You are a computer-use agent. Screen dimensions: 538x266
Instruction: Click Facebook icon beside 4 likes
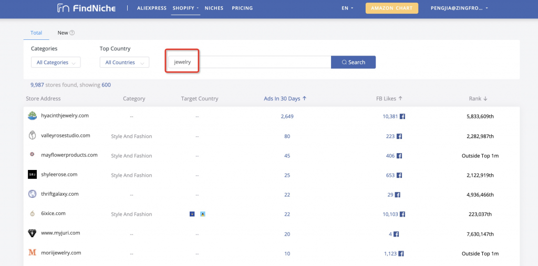396,234
